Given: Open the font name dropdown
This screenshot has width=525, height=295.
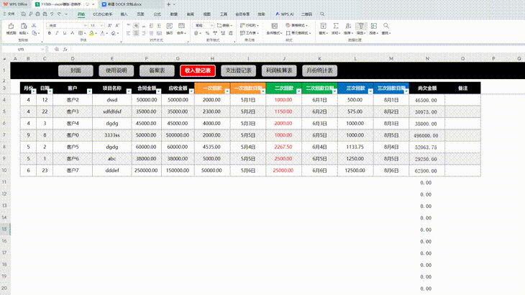Looking at the screenshot, I should 85,25.
